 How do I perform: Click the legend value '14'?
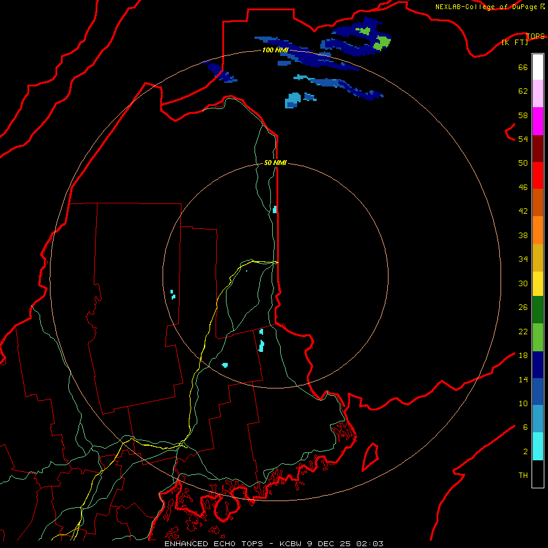pos(523,379)
